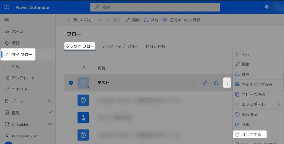The width and height of the screenshot is (284, 144).
Task: Expand the データ section chevron
Action: click(50, 101)
